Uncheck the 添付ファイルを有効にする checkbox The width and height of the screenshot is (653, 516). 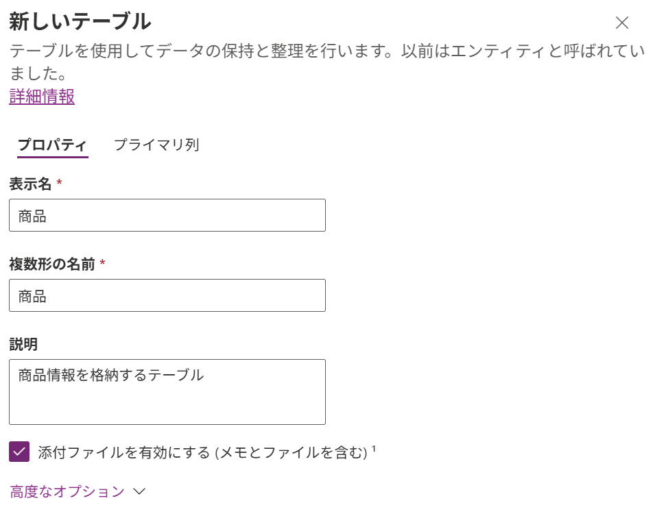click(19, 452)
